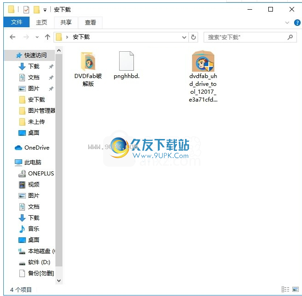
Task: Click the dvdfab_uhd_drive_tool file name label
Action: [x=203, y=88]
